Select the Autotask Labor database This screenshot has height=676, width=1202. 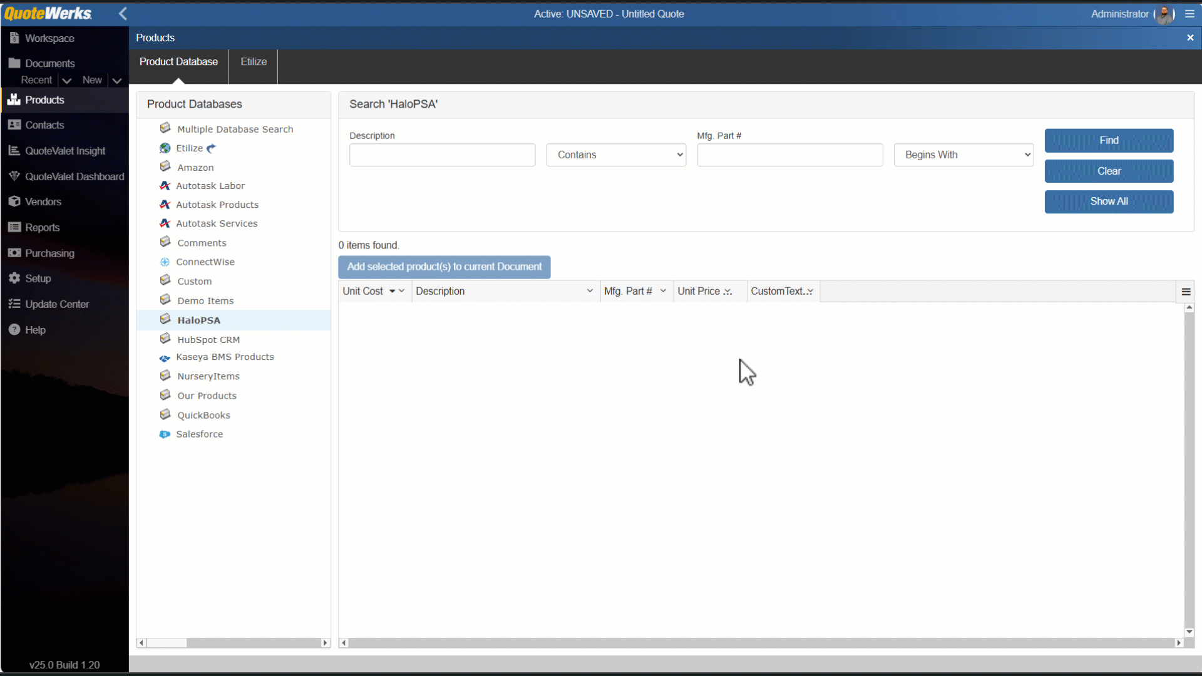210,186
